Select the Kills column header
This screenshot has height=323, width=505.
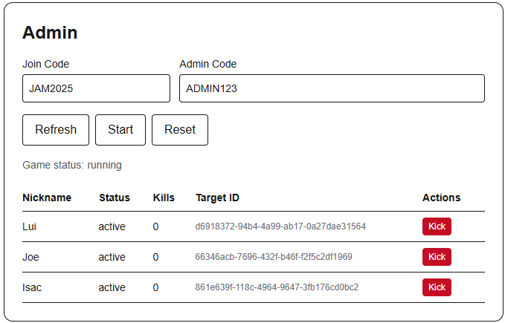164,198
